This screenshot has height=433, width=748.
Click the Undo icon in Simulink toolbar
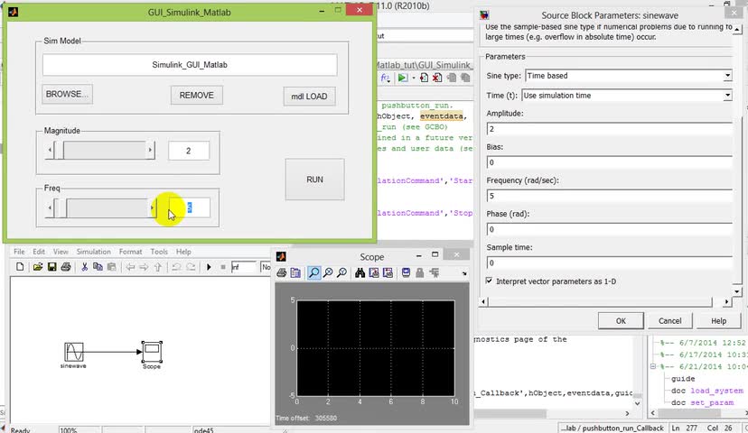[x=176, y=267]
